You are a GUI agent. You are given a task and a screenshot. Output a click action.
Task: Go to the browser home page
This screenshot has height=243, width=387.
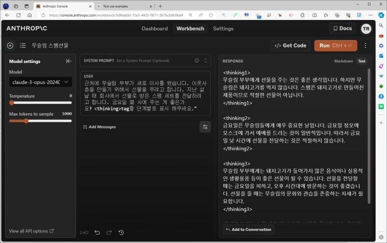tap(30, 15)
